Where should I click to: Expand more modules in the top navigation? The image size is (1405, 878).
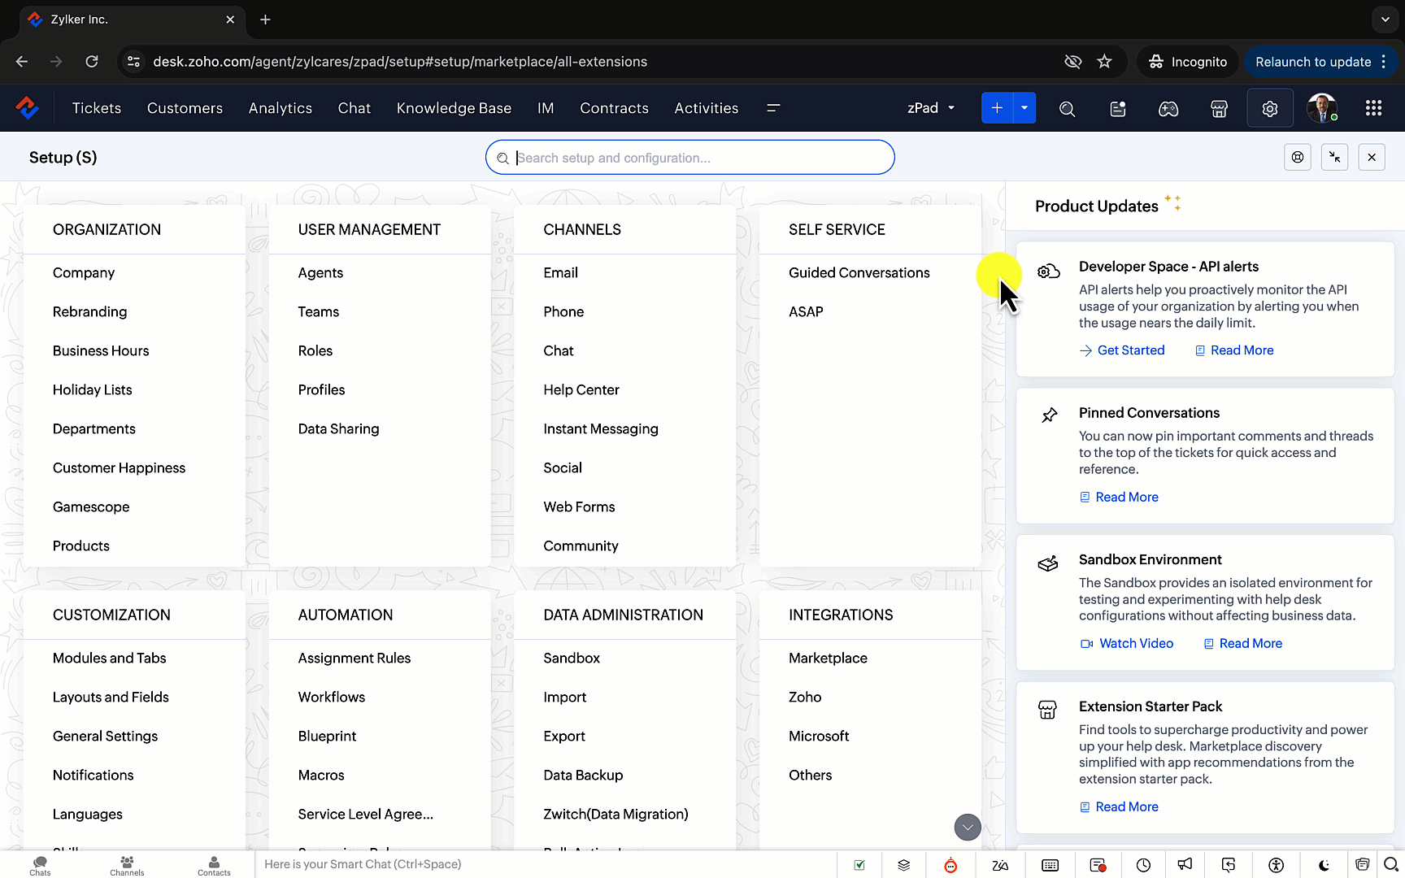773,108
